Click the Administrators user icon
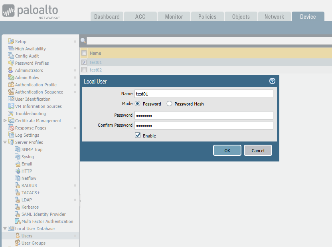The width and height of the screenshot is (332, 247). 11,70
